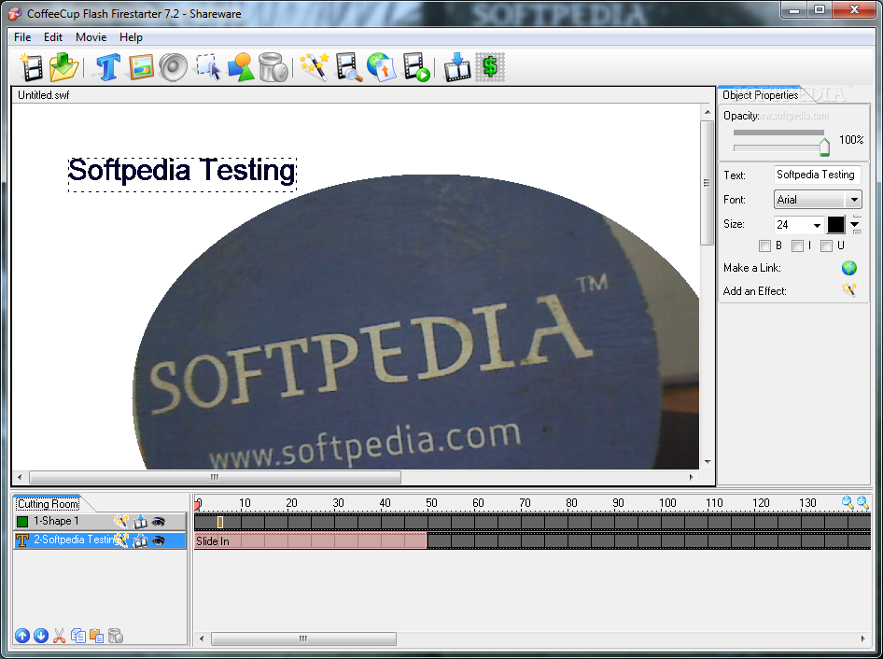
Task: Click the orange keyframe in Shape 1 track
Action: (220, 522)
